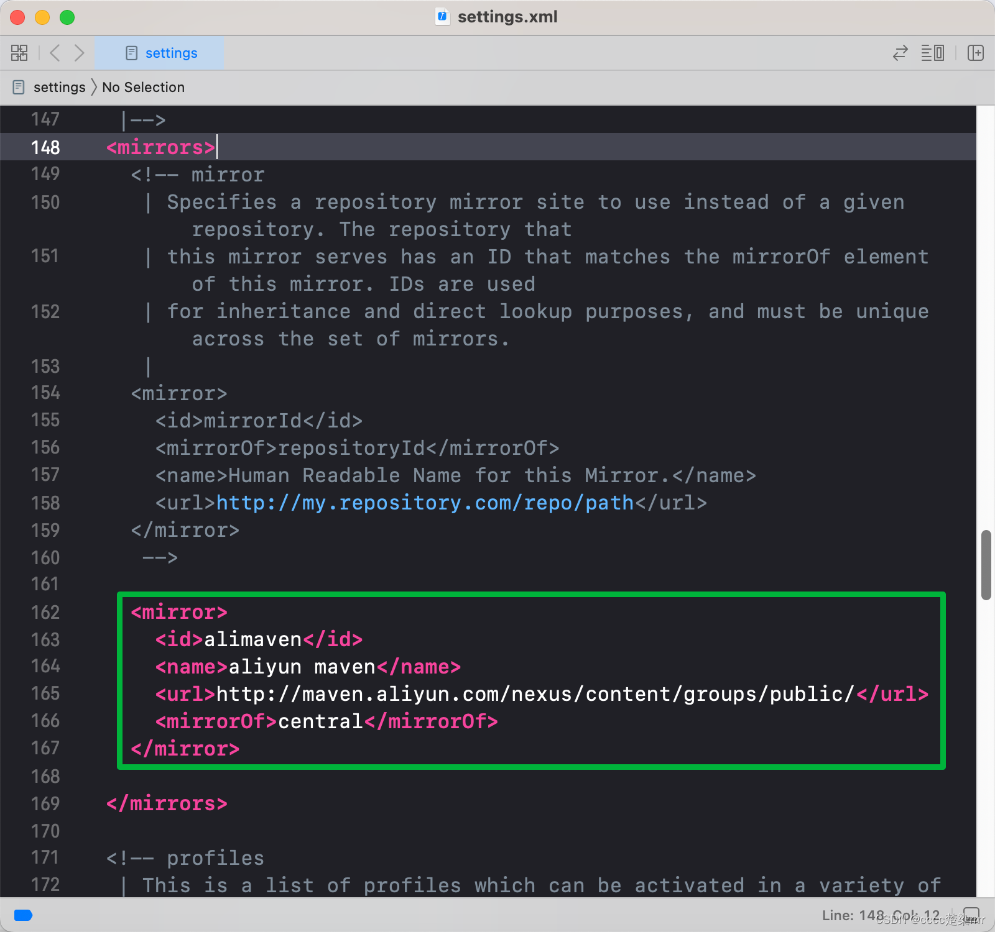995x932 pixels.
Task: Click the vertical scrollbar thumb
Action: (x=986, y=565)
